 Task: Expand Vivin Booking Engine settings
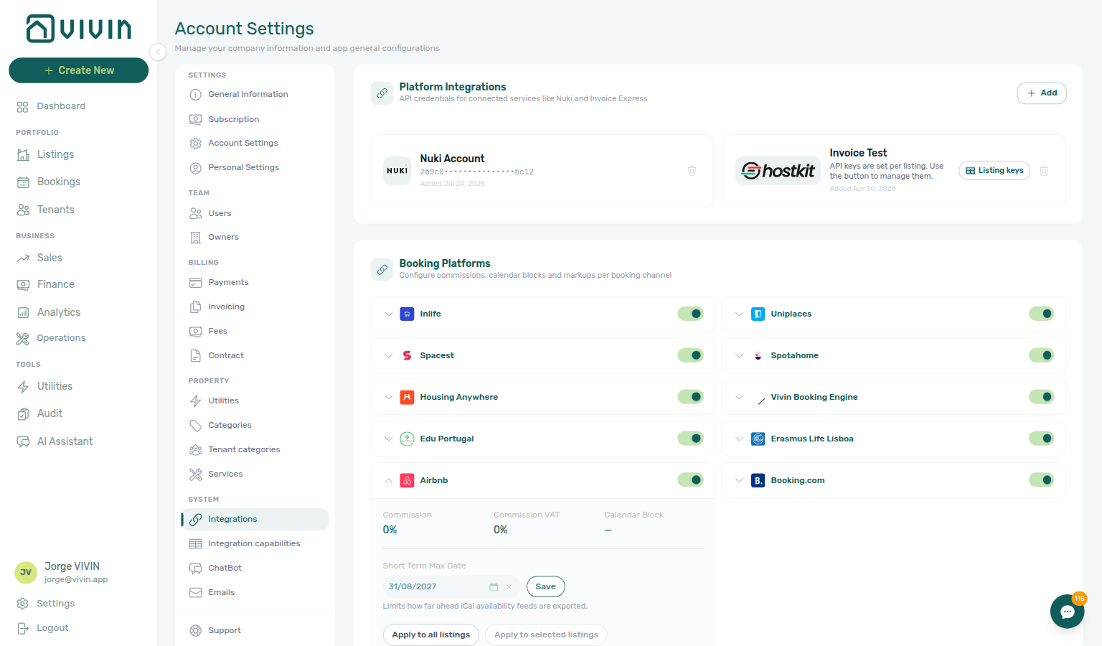click(740, 397)
